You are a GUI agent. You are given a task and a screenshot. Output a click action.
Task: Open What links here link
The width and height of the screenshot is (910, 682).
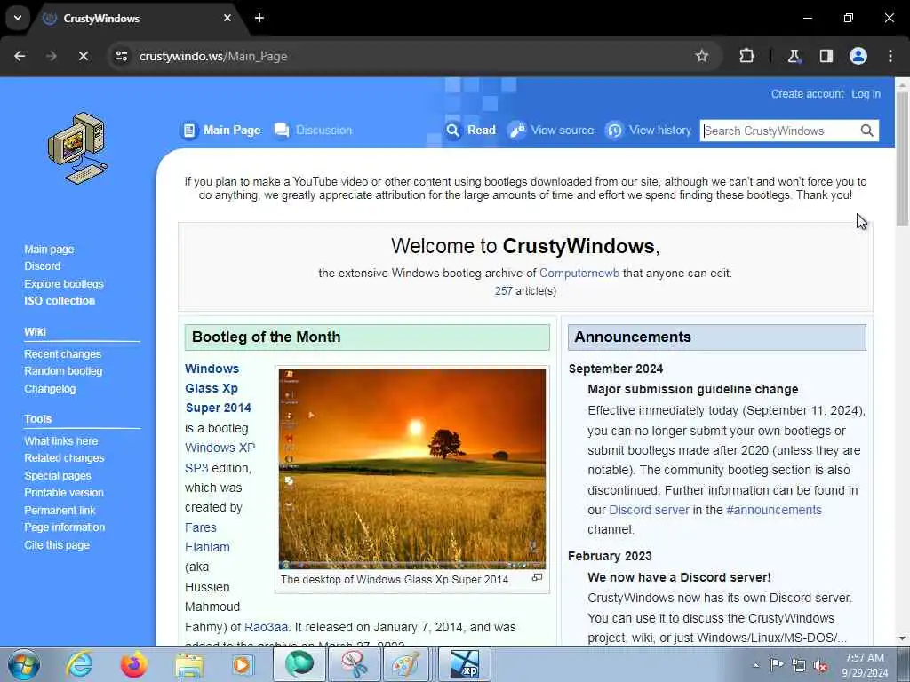point(61,440)
